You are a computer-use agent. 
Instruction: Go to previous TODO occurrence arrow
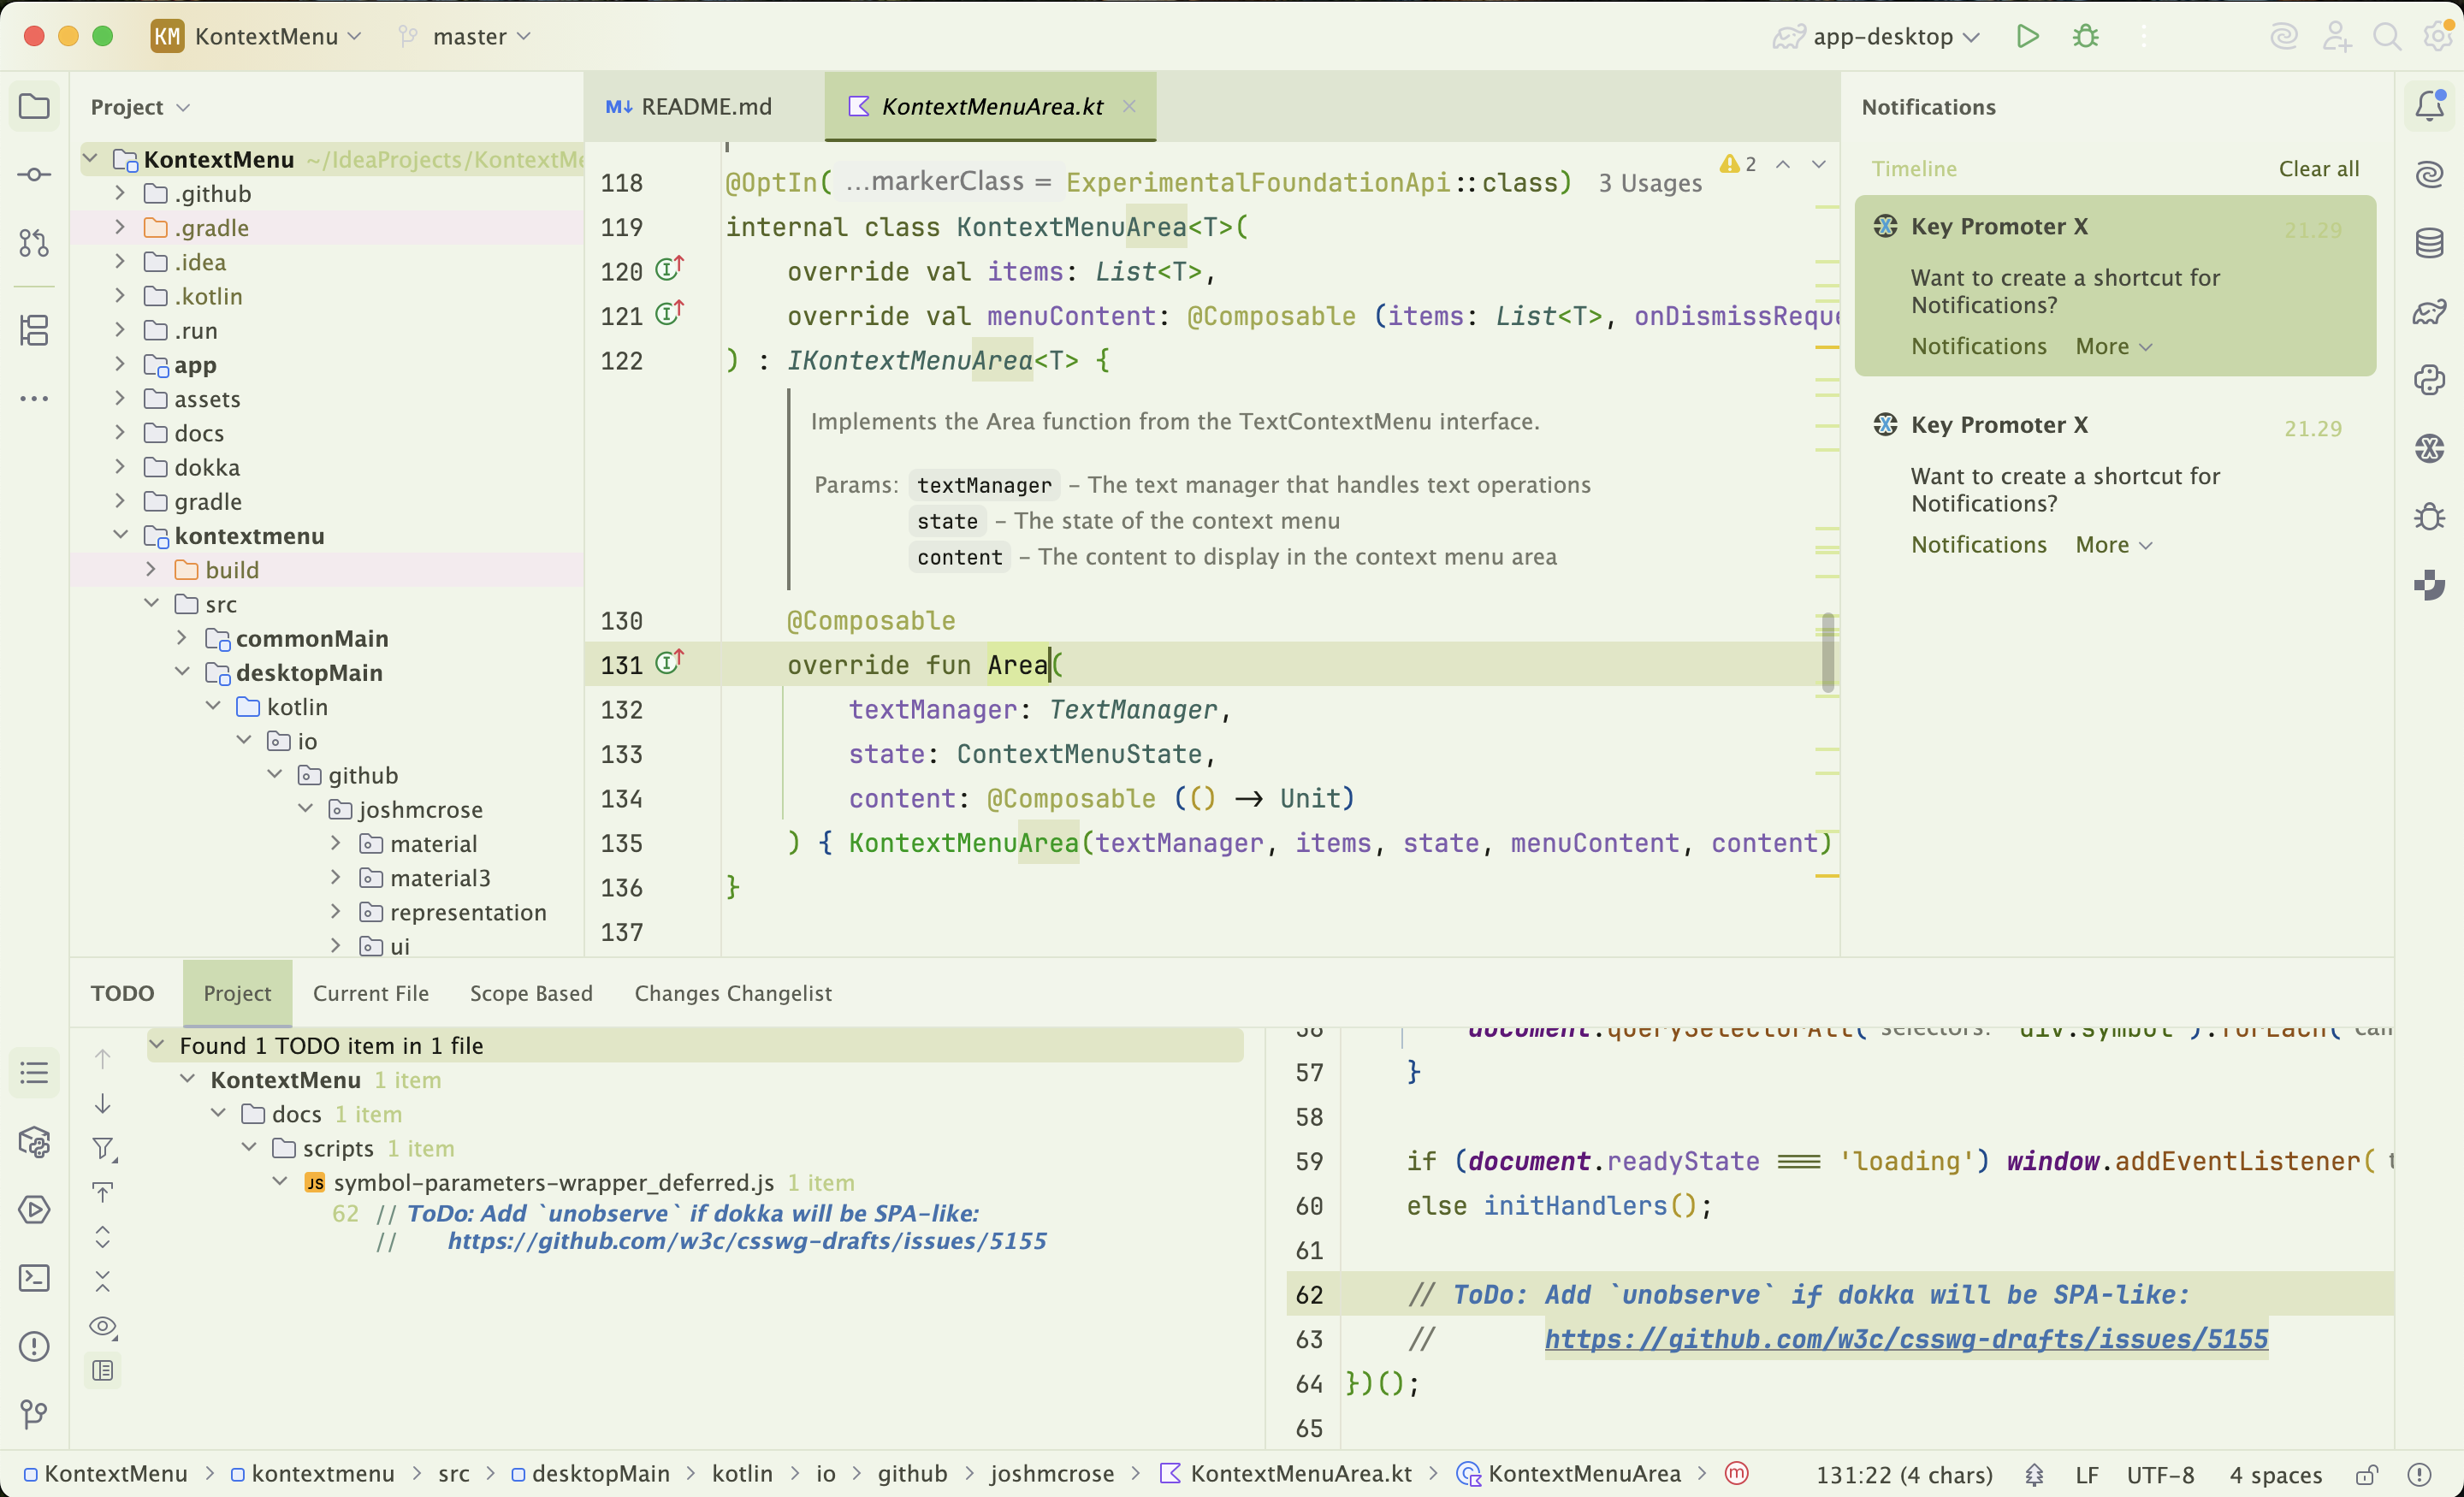click(x=102, y=1058)
